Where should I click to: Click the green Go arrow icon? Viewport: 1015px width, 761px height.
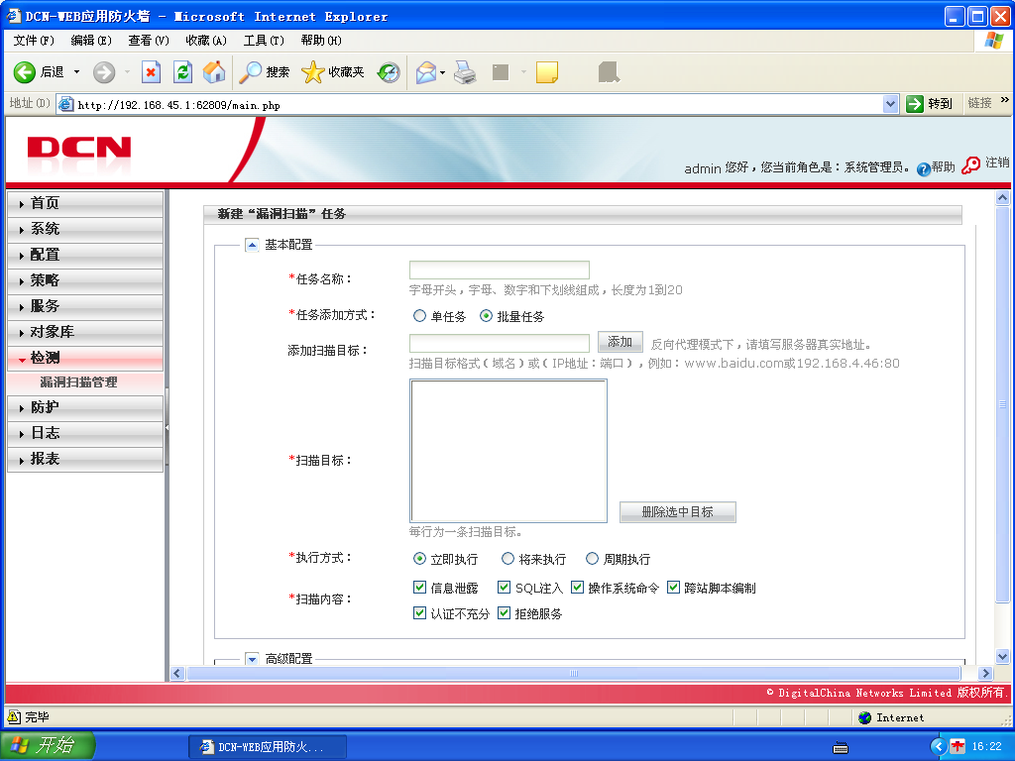915,103
